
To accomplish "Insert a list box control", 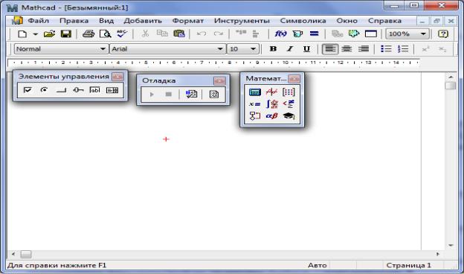I will pos(112,90).
